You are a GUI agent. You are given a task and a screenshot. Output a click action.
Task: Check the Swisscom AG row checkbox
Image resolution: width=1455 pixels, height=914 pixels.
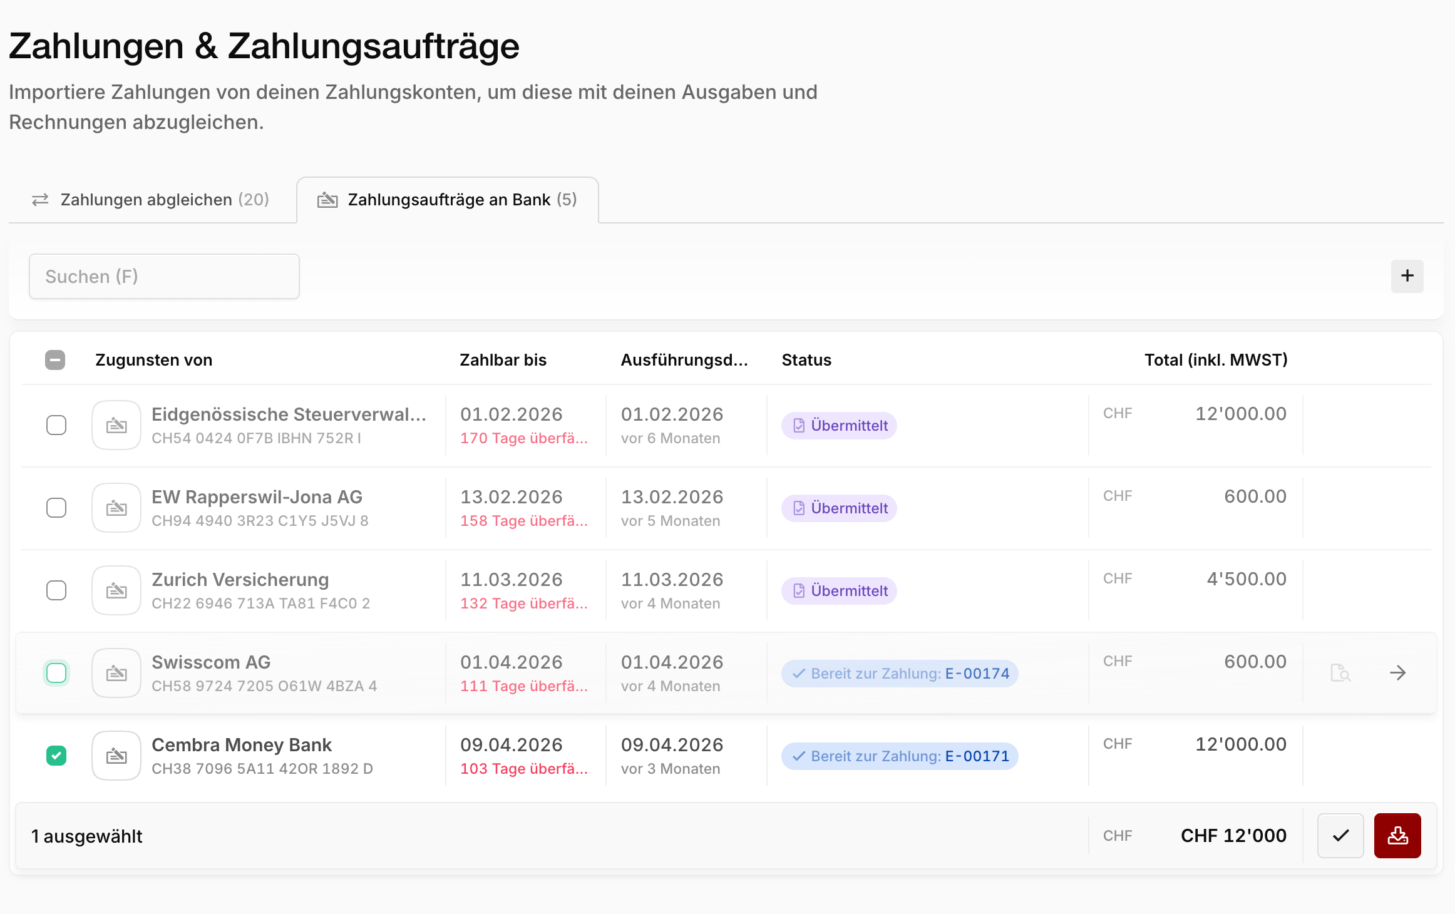coord(56,673)
